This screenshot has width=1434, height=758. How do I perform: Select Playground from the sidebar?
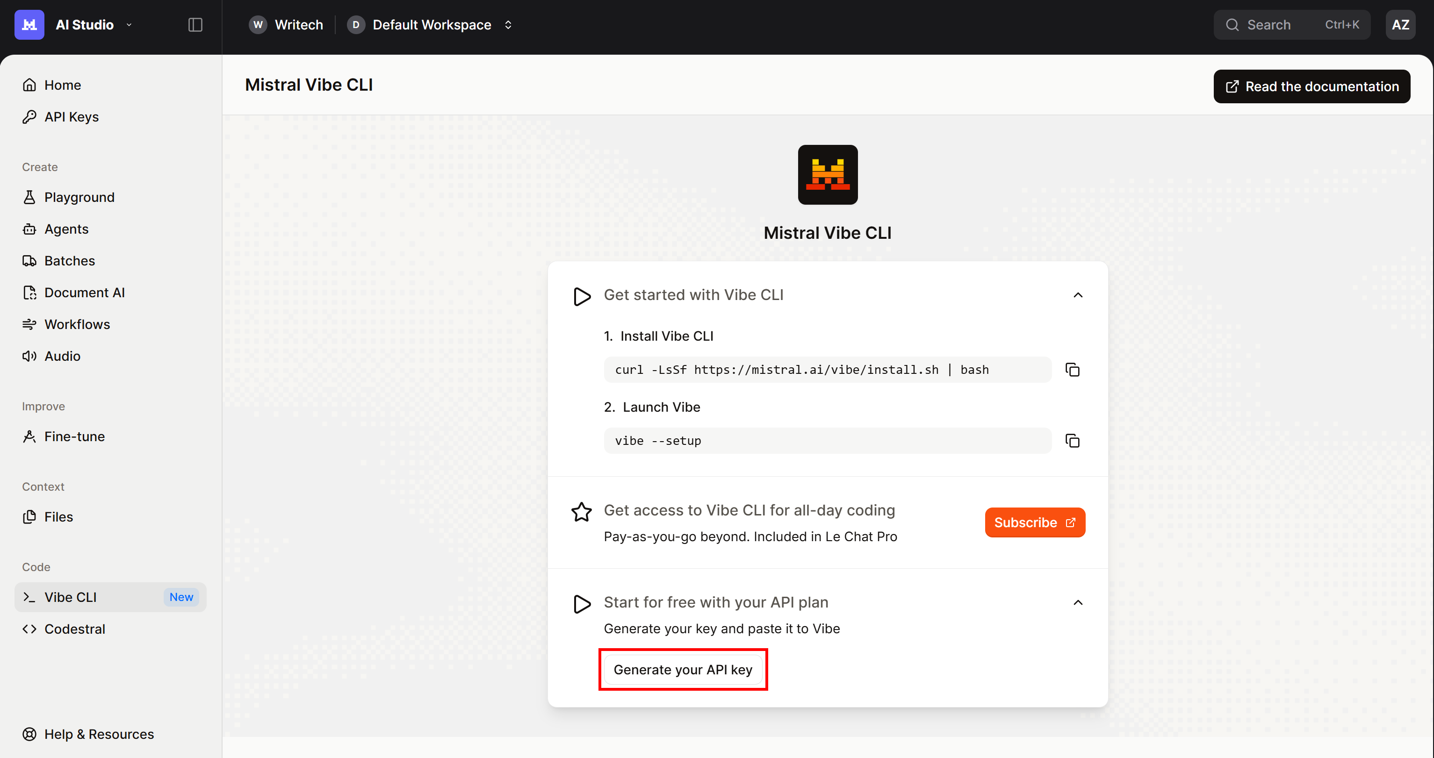[79, 197]
